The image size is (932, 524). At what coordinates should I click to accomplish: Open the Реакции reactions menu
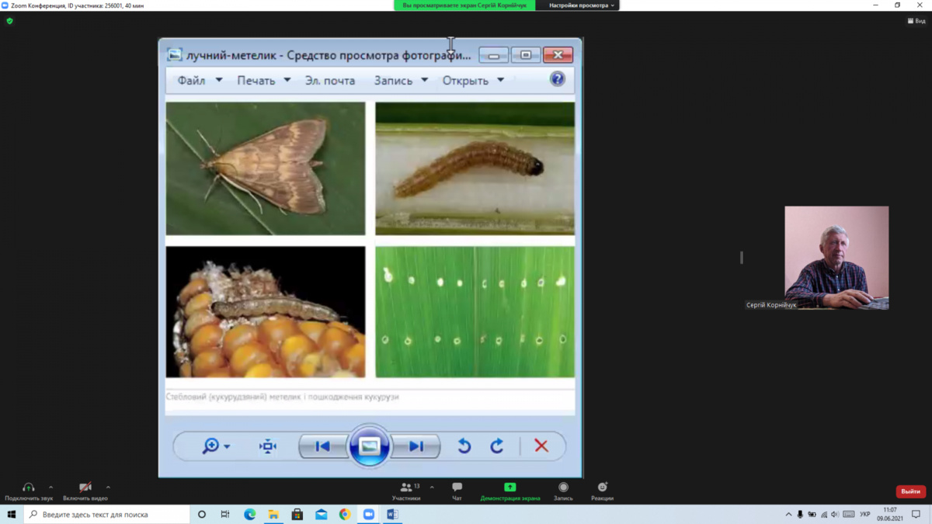(x=602, y=492)
